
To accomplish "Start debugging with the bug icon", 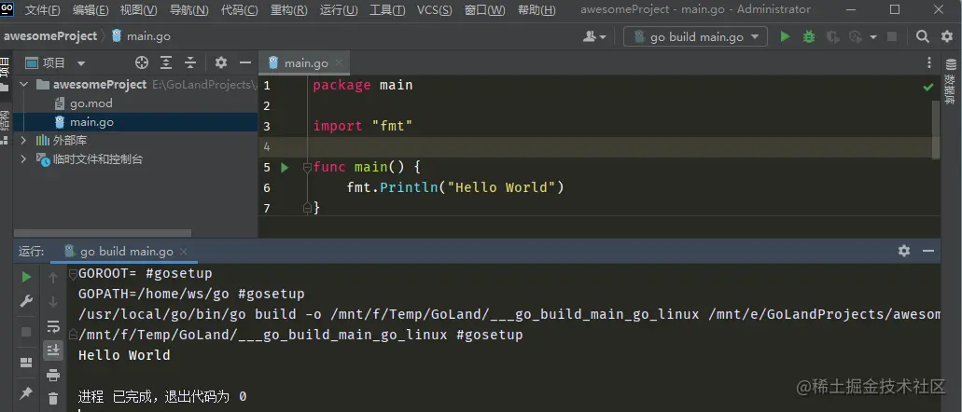I will pos(809,36).
